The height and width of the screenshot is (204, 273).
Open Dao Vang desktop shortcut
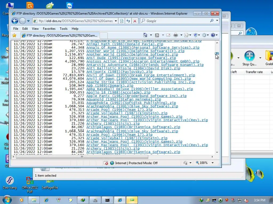pos(10,183)
